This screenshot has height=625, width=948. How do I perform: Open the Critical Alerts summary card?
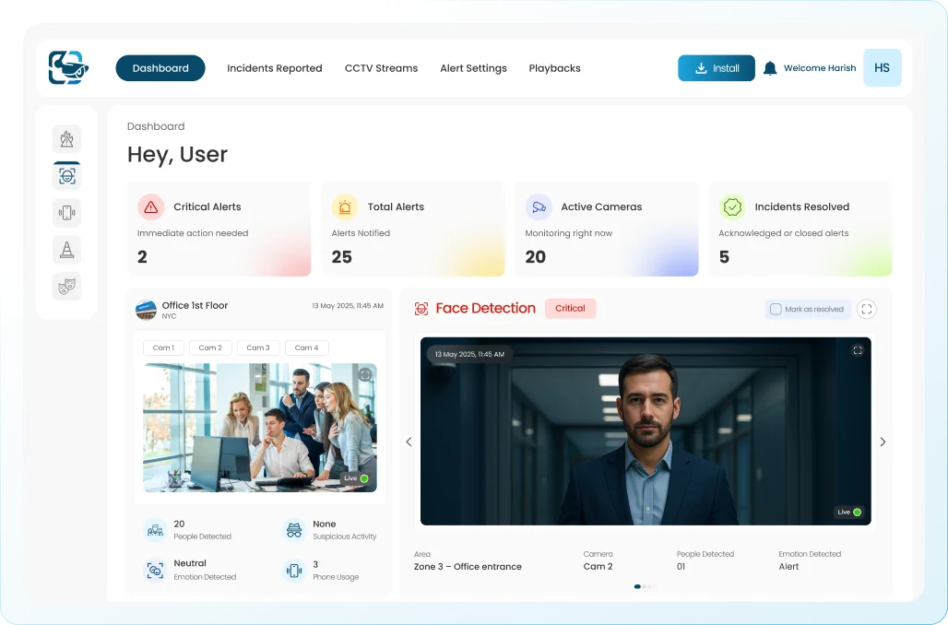click(219, 230)
